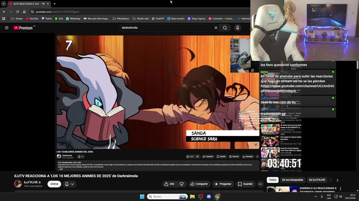This screenshot has height=201, width=359.
Task: Open the Windows Start menu
Action: click(x=142, y=197)
